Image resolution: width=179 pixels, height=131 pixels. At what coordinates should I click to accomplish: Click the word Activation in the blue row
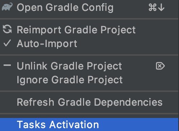pos(74,124)
